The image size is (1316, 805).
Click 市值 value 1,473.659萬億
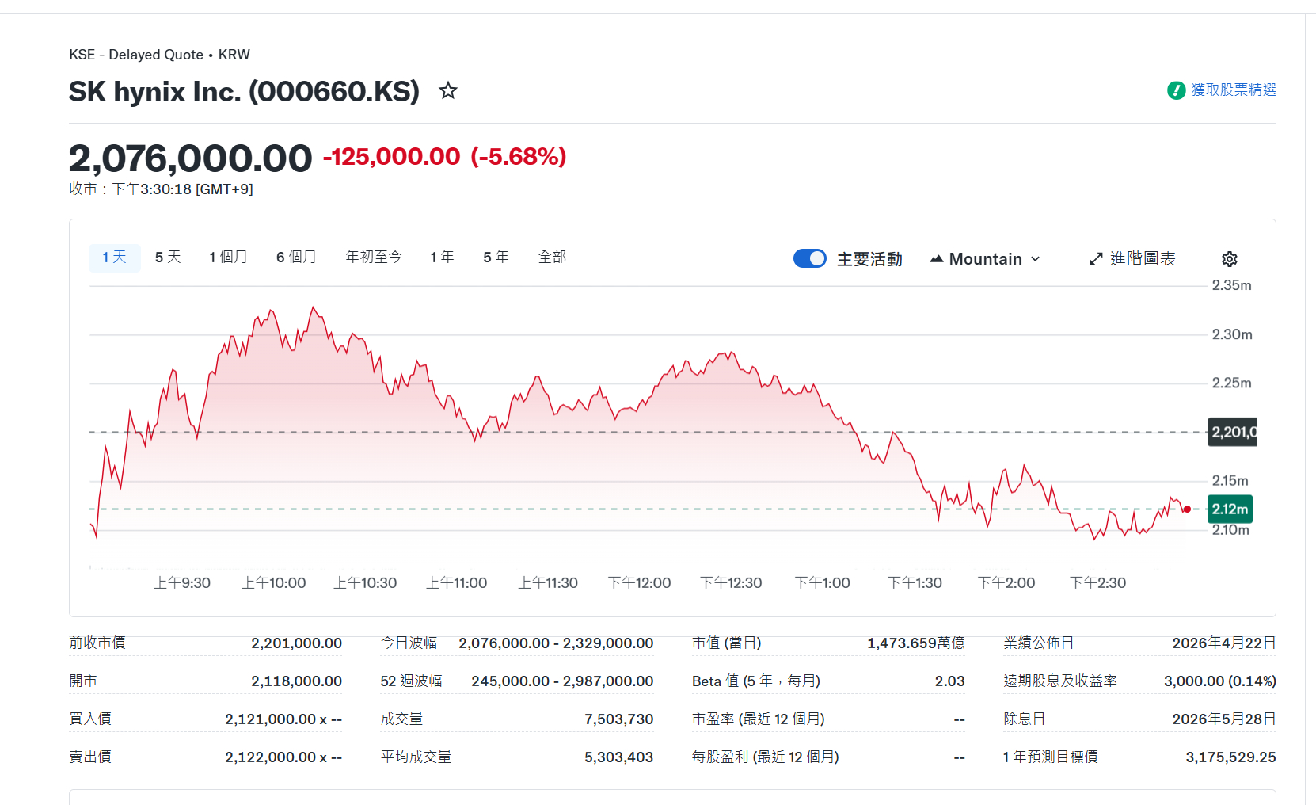pyautogui.click(x=916, y=643)
